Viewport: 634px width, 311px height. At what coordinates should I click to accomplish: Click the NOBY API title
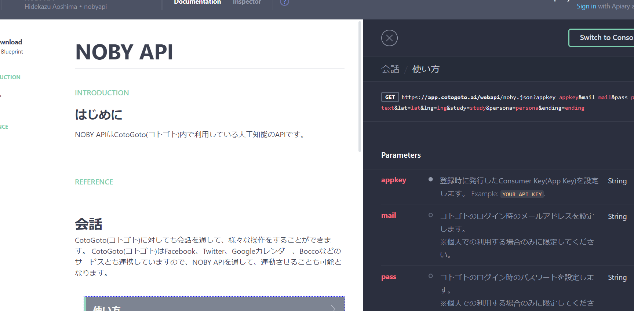124,52
